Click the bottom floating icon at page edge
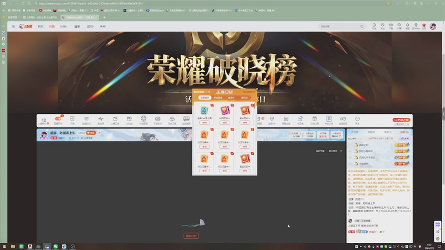Screen dimensions: 445x250 click(438, 239)
